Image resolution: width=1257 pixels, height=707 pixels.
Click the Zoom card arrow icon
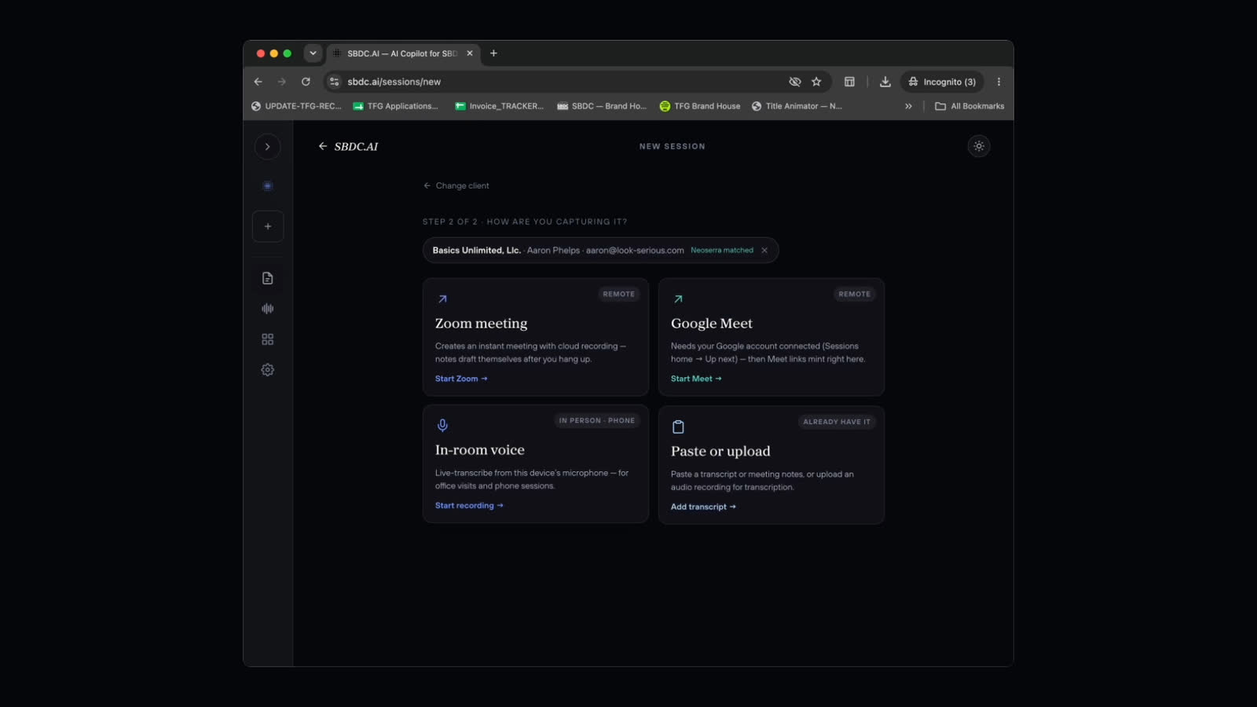coord(442,299)
